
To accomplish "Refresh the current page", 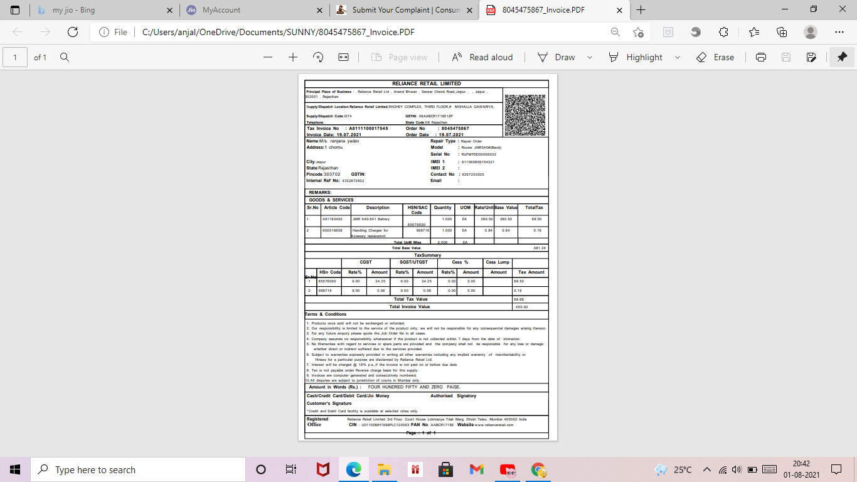I will pyautogui.click(x=72, y=32).
